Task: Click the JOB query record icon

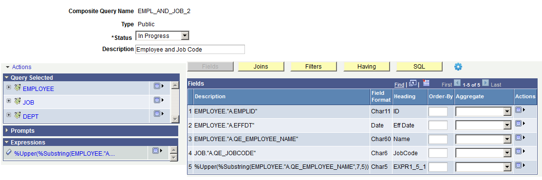Action: point(18,102)
